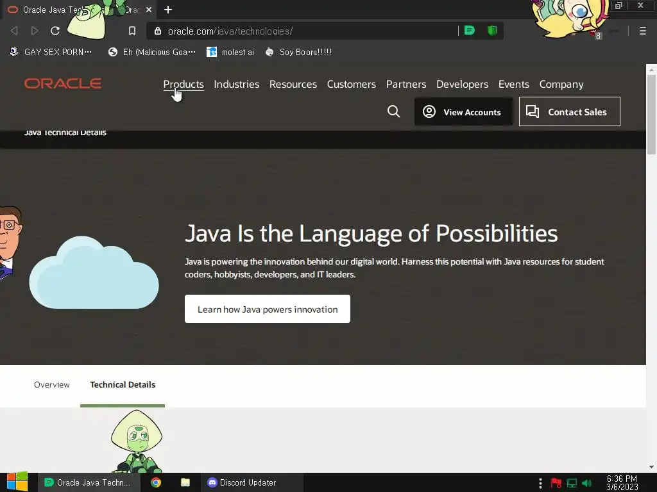Open the Industries menu
657x492 pixels.
pos(237,84)
